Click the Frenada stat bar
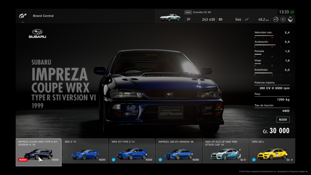Image resolution: width=311 pixels, height=175 pixels. pos(272,54)
